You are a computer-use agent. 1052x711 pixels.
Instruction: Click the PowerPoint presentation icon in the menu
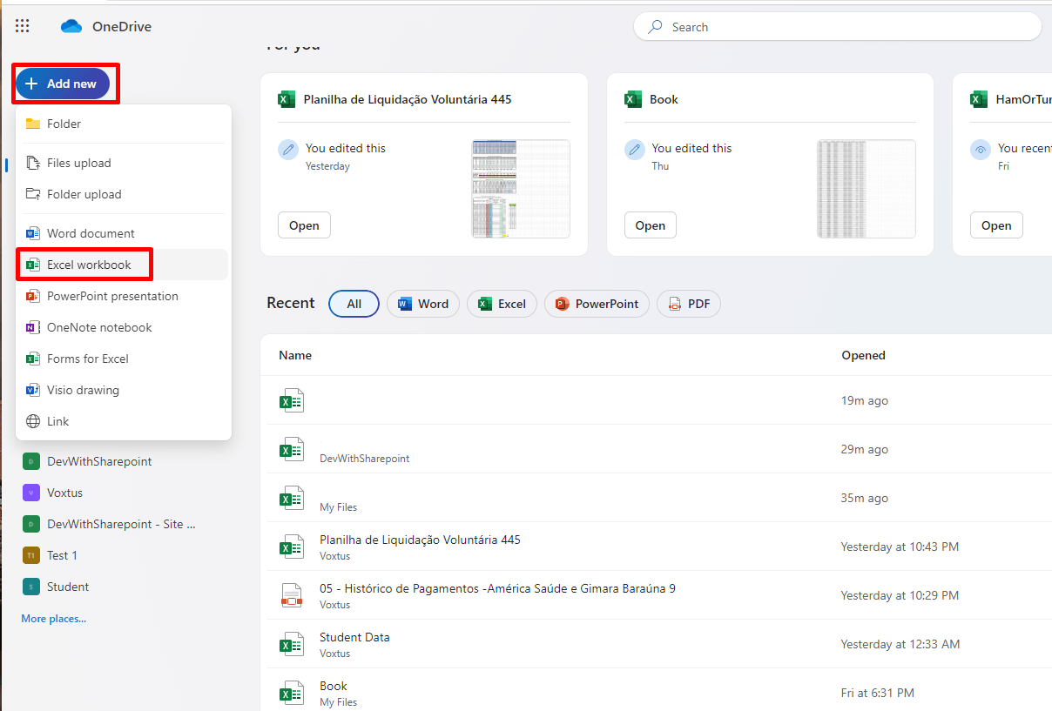33,296
